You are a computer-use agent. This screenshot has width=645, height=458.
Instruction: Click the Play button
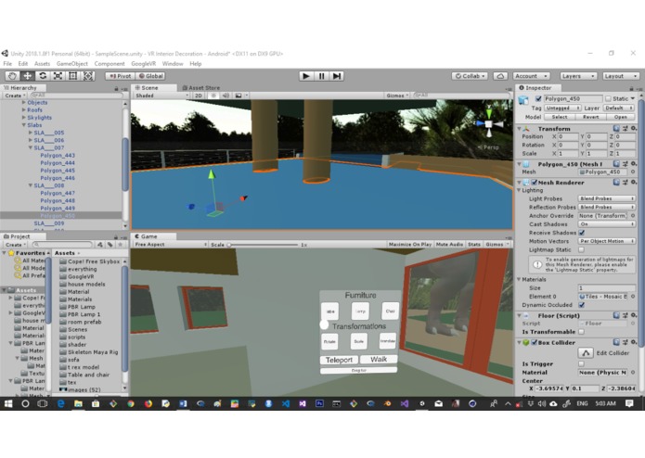[x=305, y=76]
